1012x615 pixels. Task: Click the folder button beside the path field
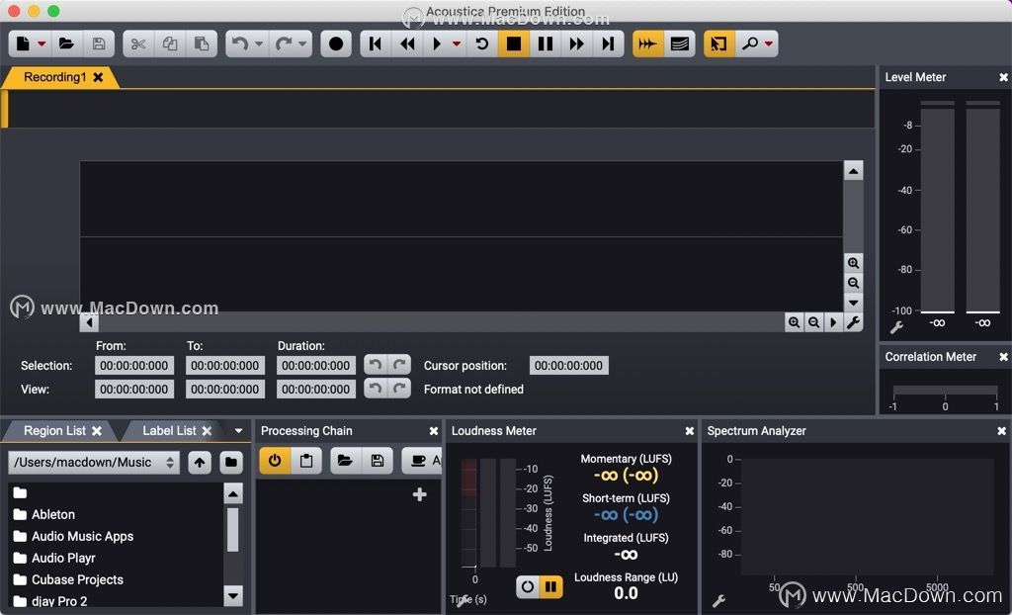point(231,463)
